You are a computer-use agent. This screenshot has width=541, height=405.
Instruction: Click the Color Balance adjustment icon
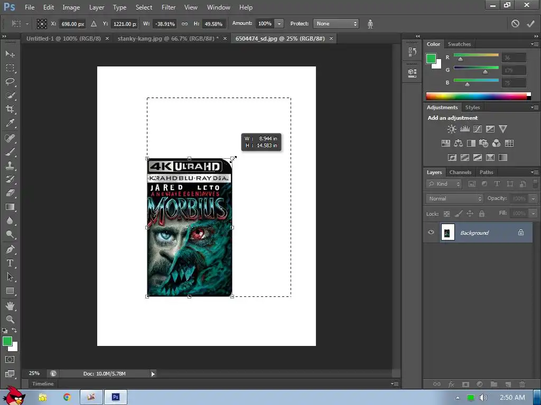tap(458, 143)
